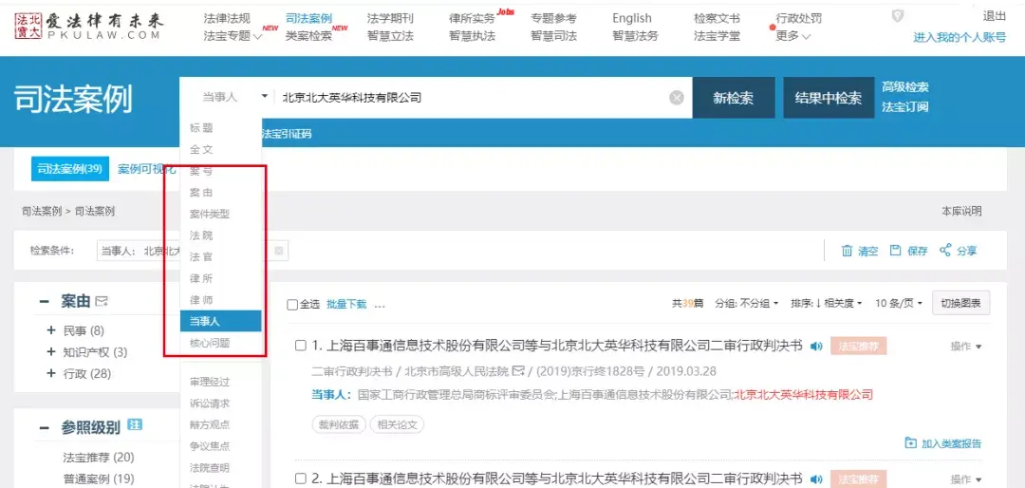Screen dimensions: 1025x488
Task: Collapse the 参照级别 filter section
Action: [x=44, y=428]
